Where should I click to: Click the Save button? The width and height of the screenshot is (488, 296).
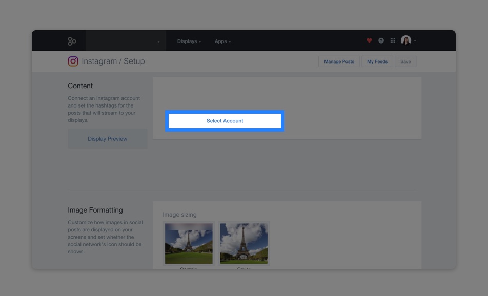[405, 61]
